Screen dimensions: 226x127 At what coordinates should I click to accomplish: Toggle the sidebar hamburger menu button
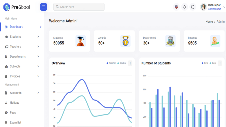(43, 7)
